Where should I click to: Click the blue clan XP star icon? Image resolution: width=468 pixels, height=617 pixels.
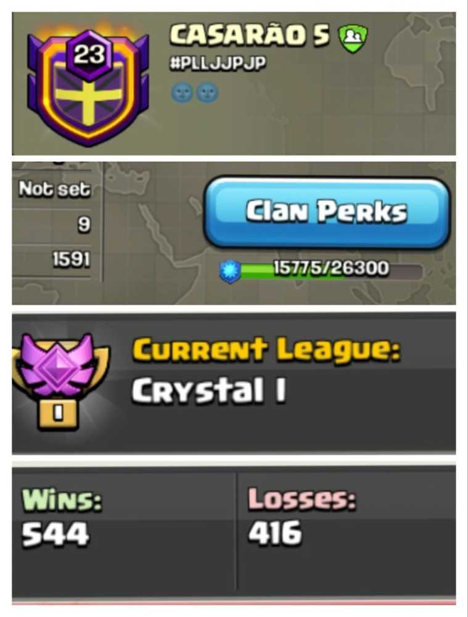229,271
